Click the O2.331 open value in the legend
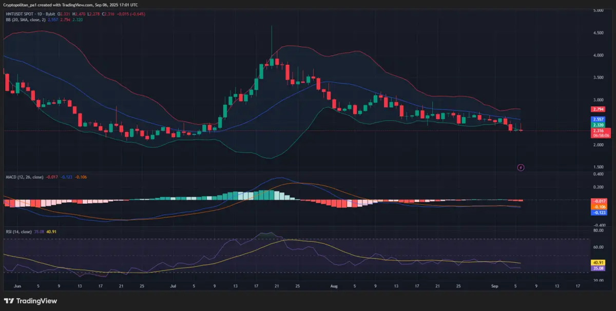 coord(64,14)
